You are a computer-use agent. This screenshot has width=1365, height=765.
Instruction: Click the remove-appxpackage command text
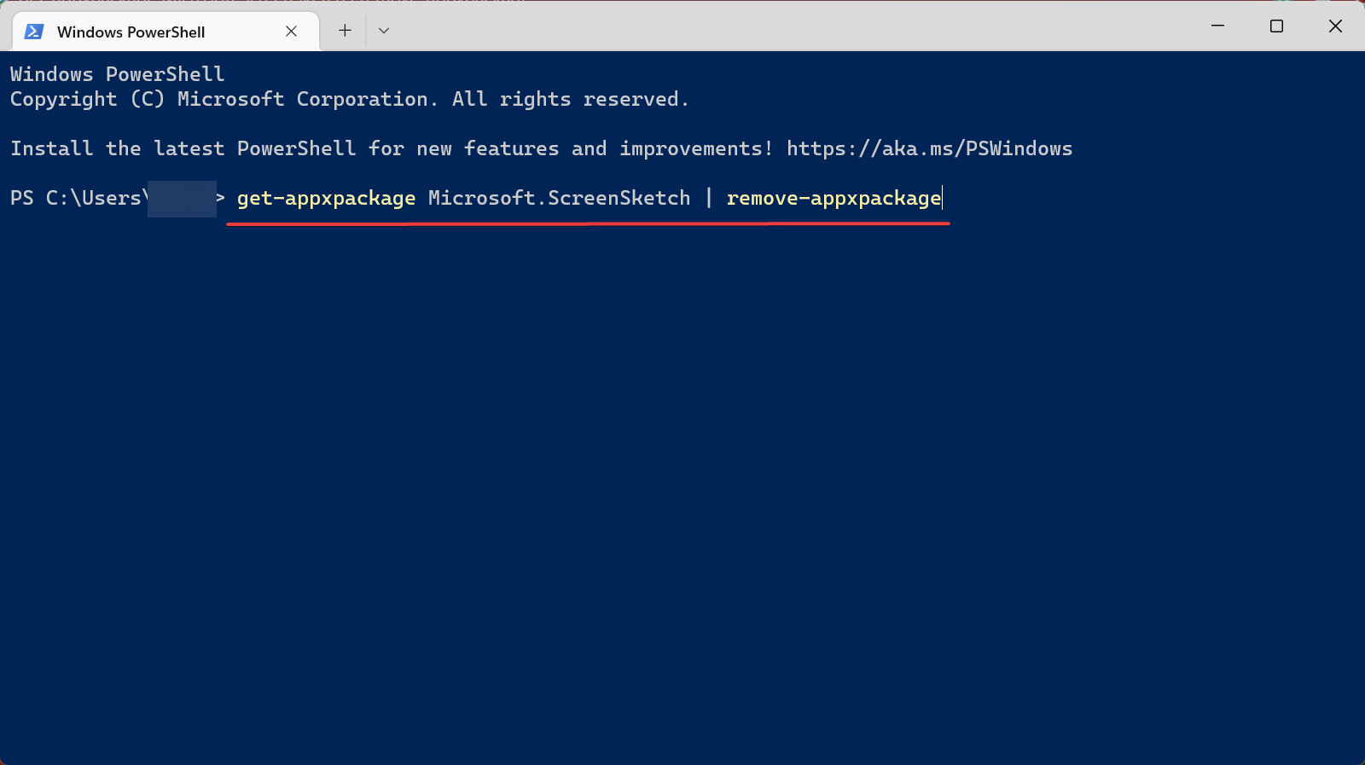coord(834,198)
